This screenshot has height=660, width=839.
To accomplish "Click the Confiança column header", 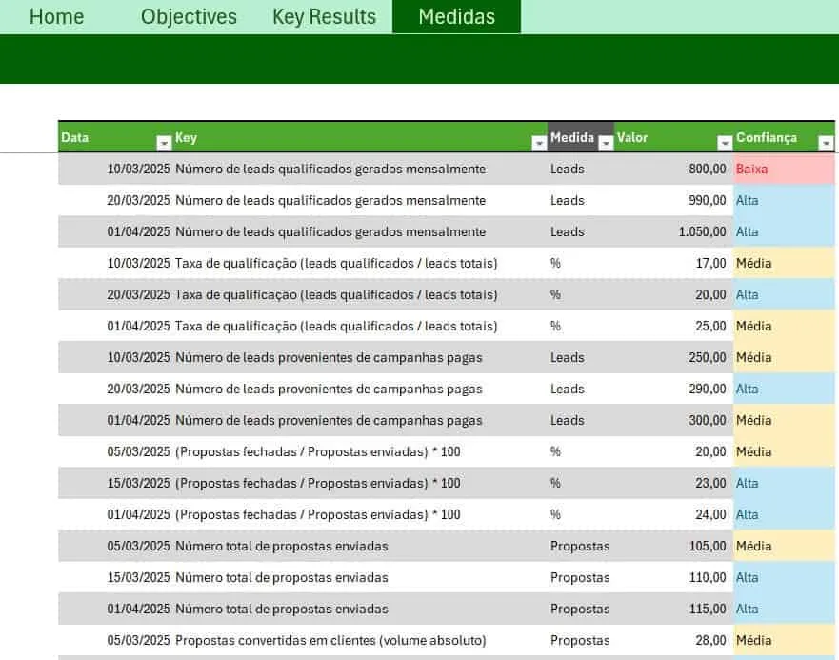I will pos(784,137).
